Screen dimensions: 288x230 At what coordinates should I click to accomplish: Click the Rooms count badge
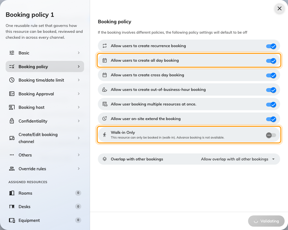(78, 193)
